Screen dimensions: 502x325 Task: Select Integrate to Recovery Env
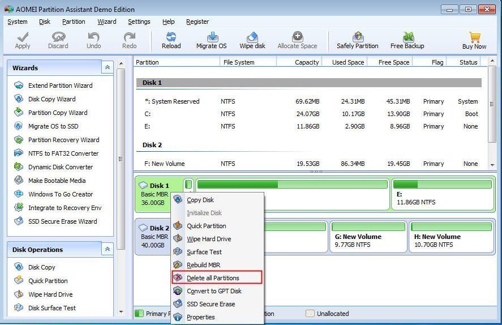(x=58, y=208)
